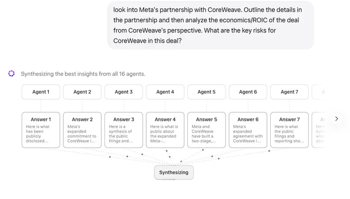Click the Synthesizing insights status text
Viewport: 350px width, 199px height.
coord(83,74)
